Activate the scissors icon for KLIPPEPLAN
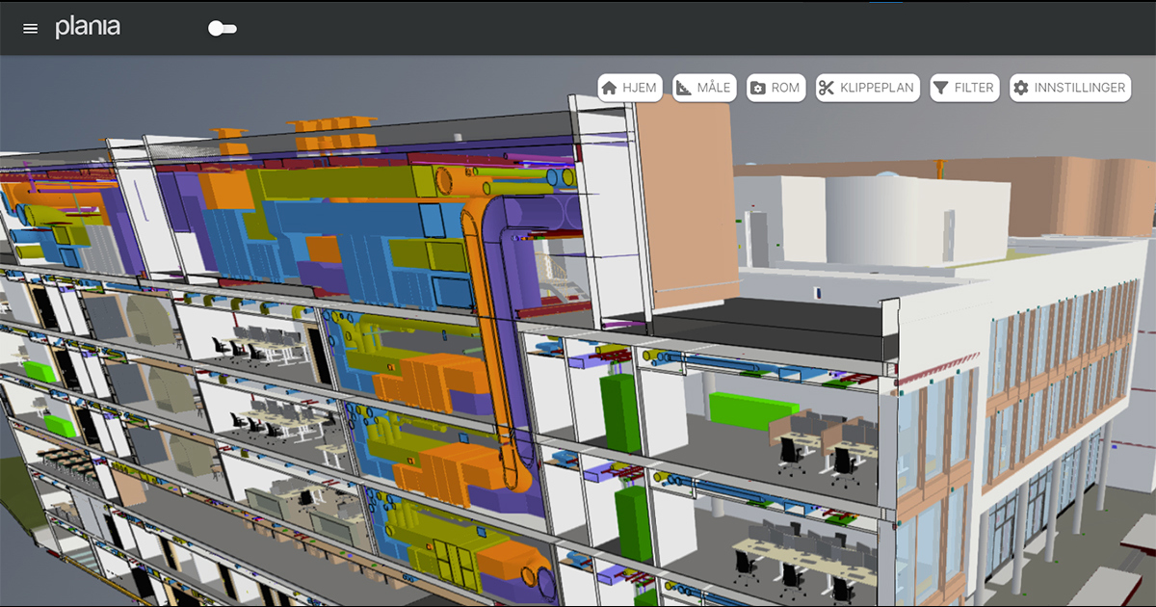 pyautogui.click(x=827, y=88)
